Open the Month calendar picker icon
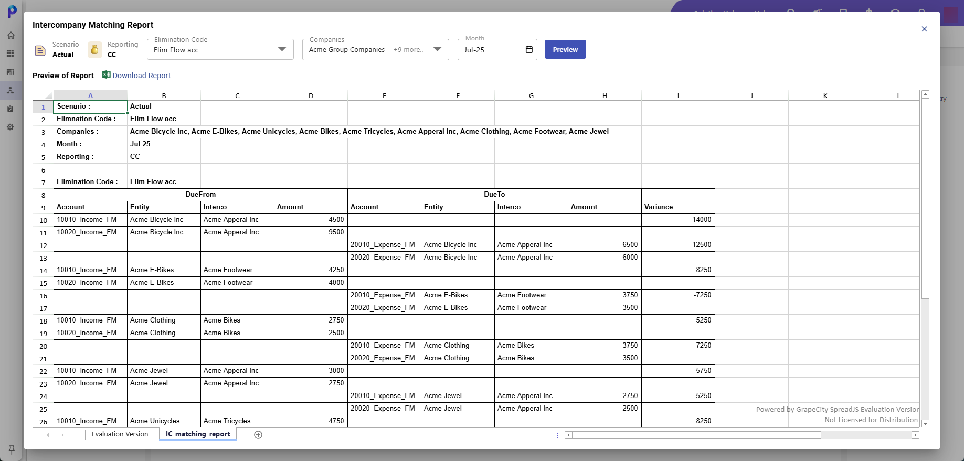This screenshot has height=461, width=964. 529,49
